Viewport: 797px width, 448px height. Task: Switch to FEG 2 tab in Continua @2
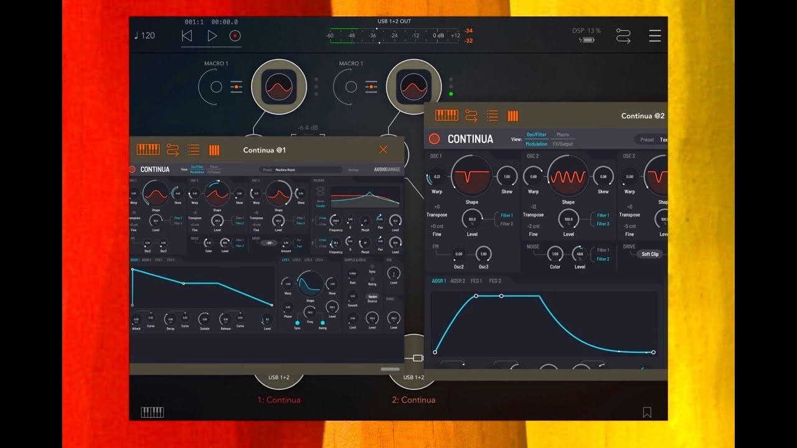[x=495, y=281]
